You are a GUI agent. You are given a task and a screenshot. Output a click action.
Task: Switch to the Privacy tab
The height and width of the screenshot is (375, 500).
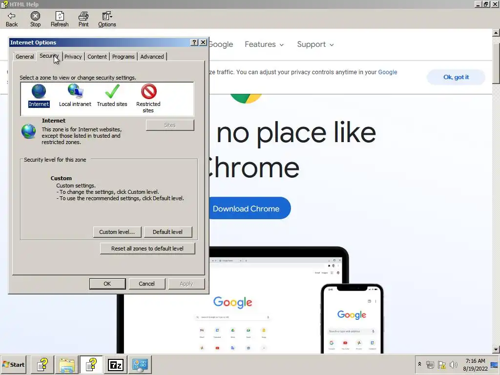[x=73, y=57]
